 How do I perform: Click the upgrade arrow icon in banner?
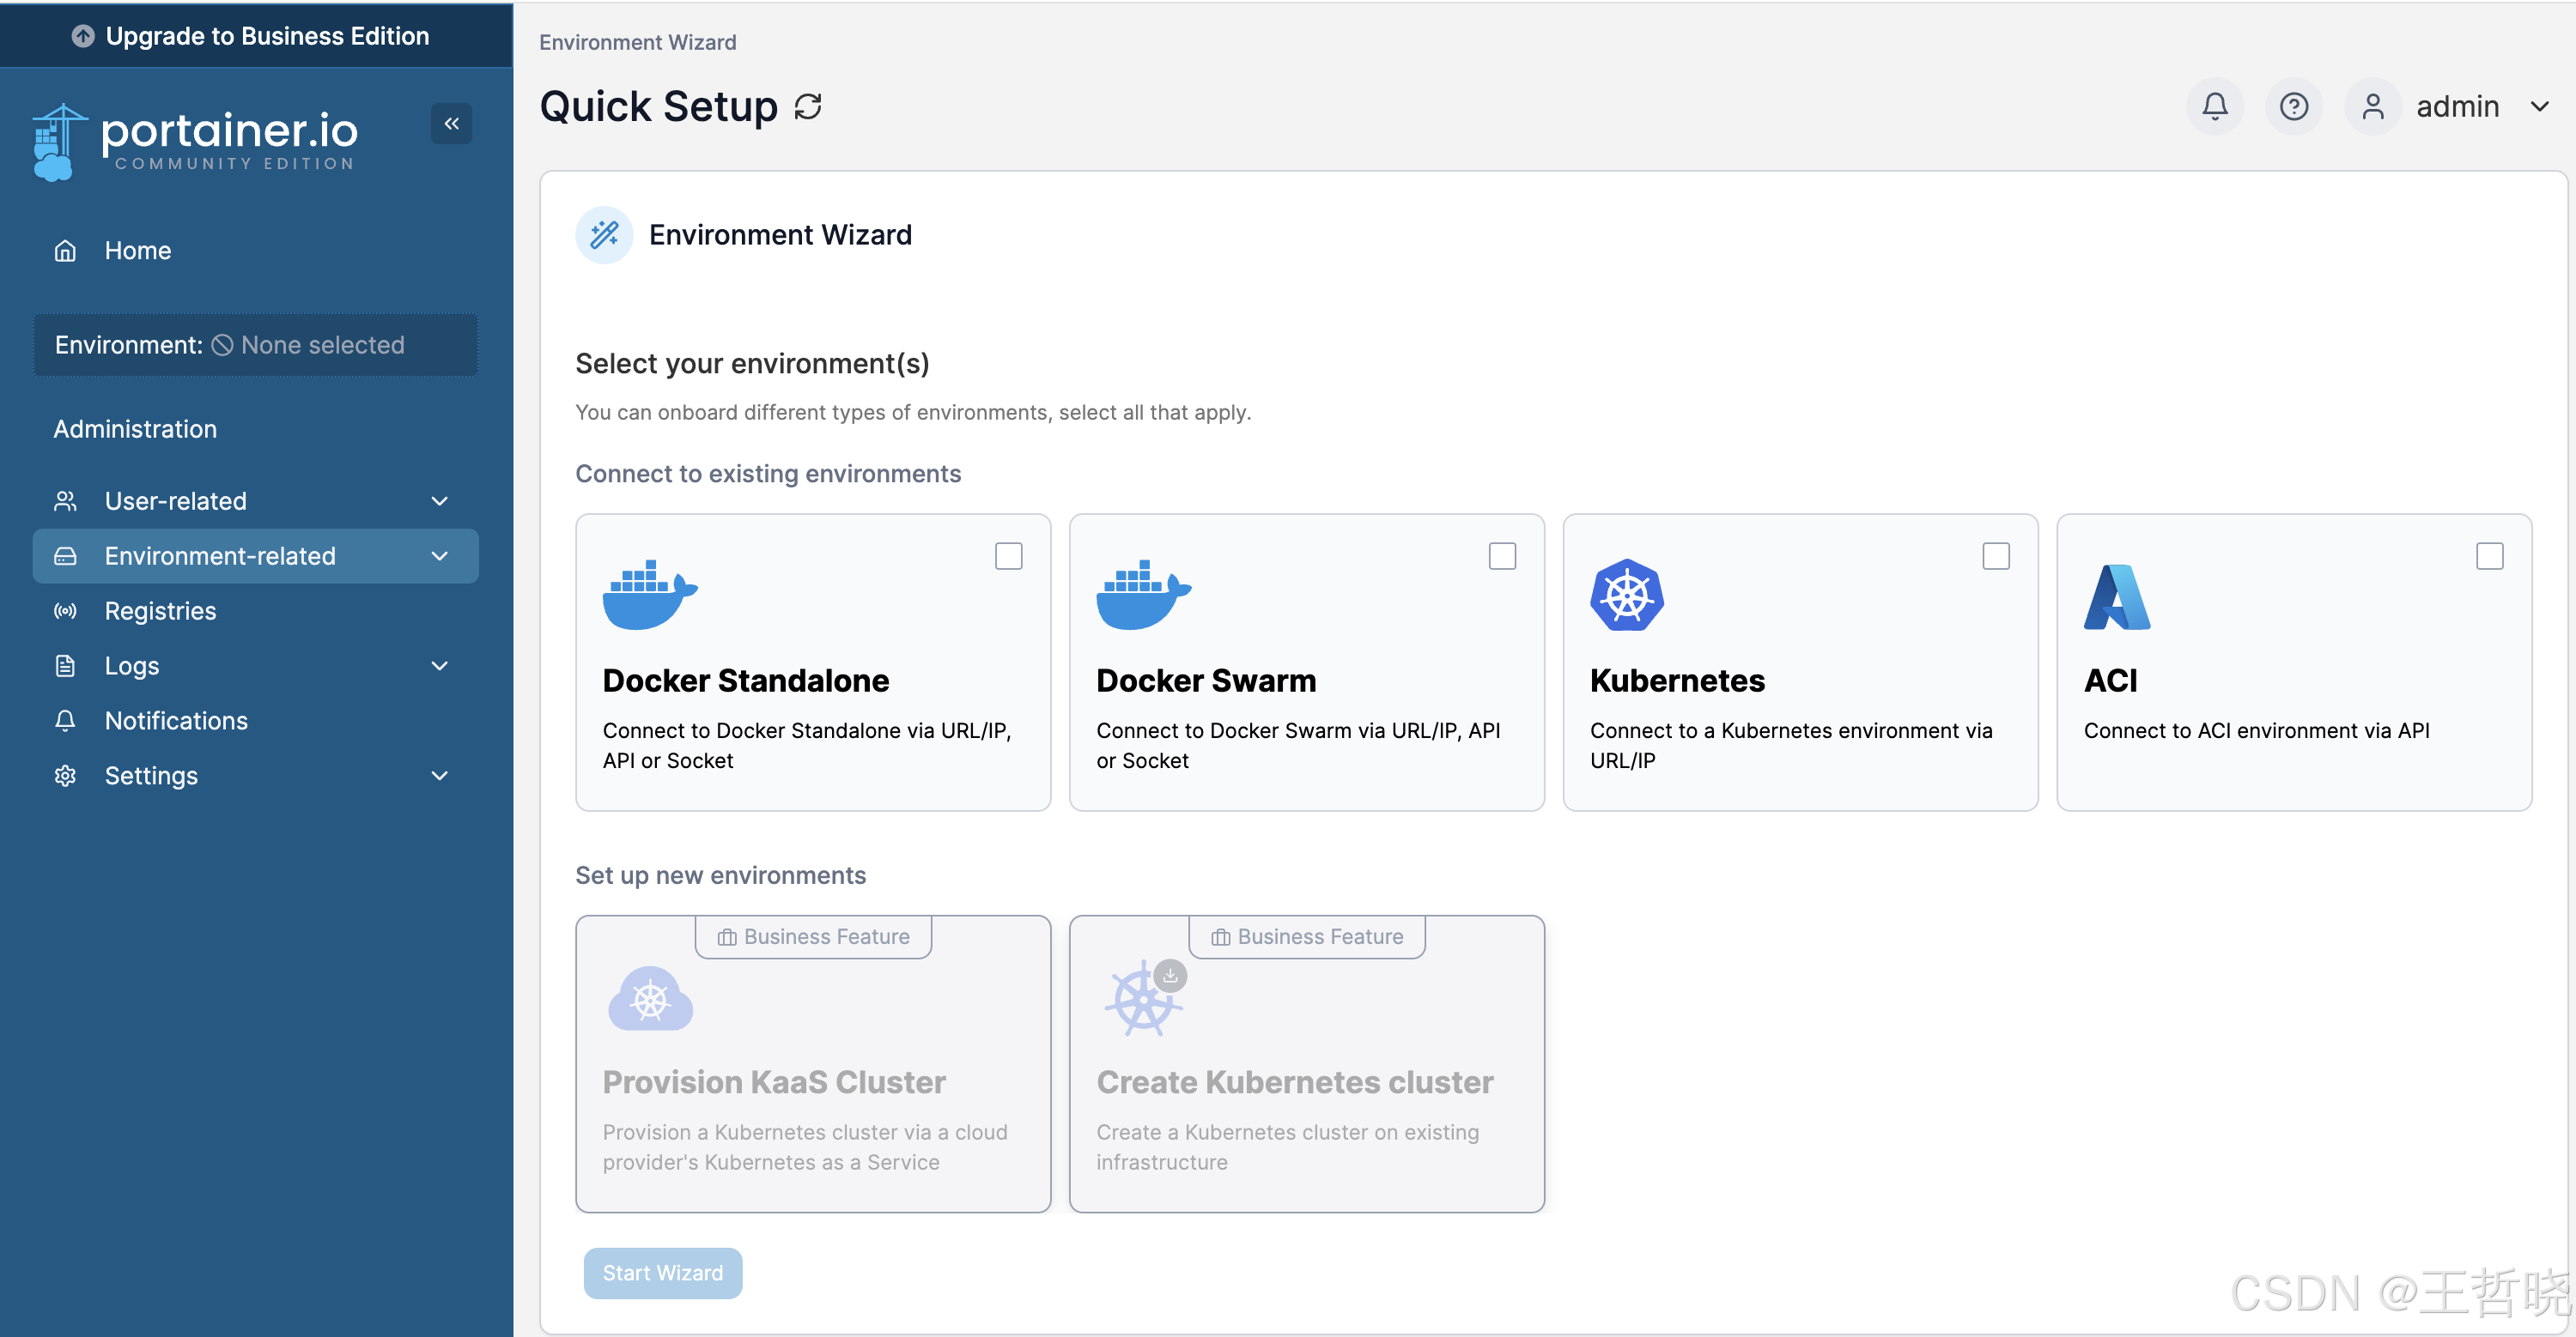coord(83,36)
